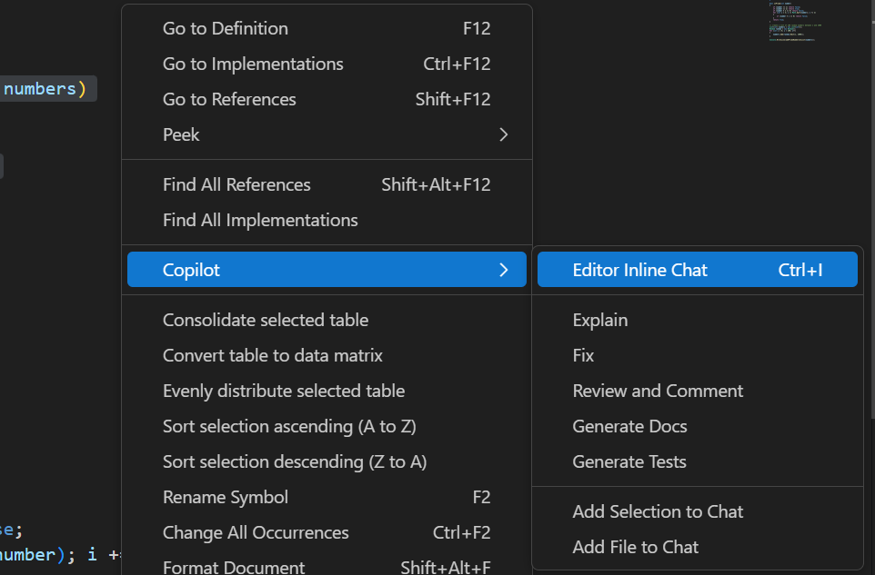Run Generate Tests via Copilot
This screenshot has height=575, width=875.
[x=629, y=461]
